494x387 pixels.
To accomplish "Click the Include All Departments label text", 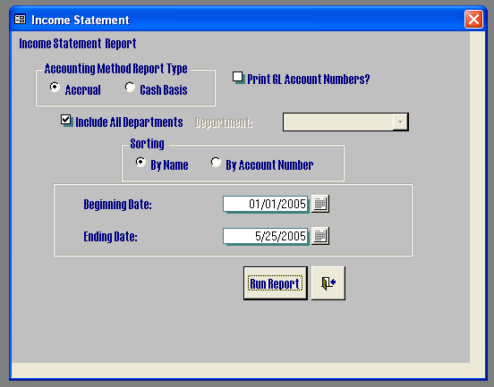I will pyautogui.click(x=129, y=122).
